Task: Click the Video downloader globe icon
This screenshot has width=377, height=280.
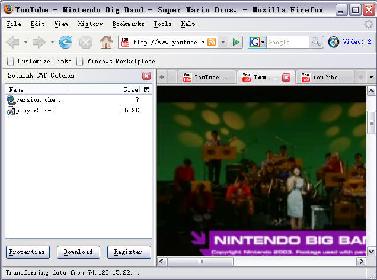Action: pyautogui.click(x=334, y=42)
